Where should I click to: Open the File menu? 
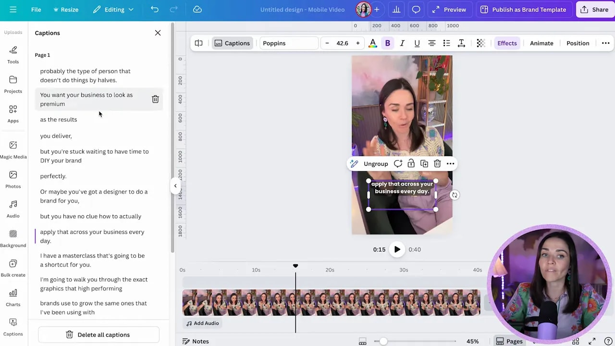click(36, 10)
